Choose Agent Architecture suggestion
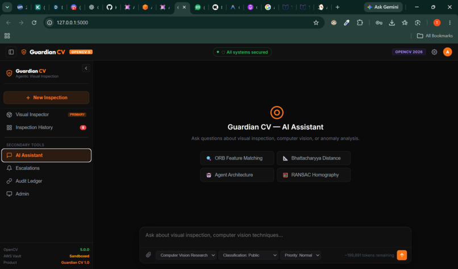This screenshot has height=269, width=458. pos(237,175)
